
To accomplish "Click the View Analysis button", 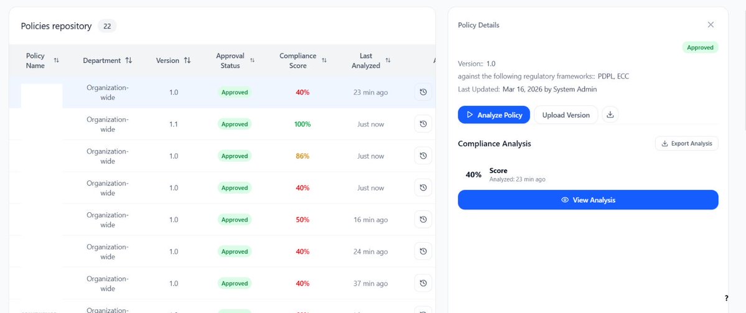I will 588,200.
